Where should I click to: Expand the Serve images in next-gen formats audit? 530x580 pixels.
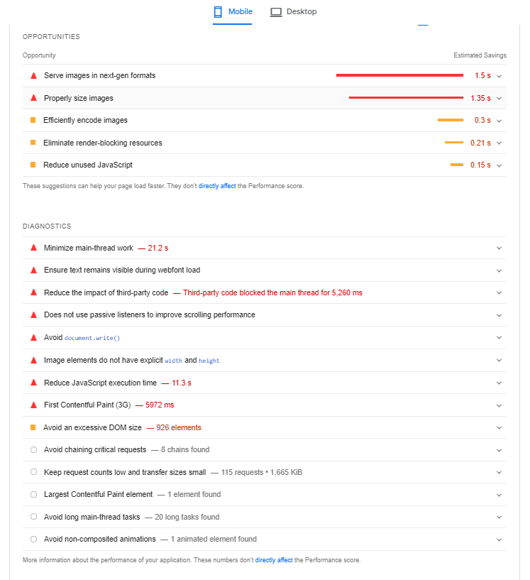coord(499,75)
